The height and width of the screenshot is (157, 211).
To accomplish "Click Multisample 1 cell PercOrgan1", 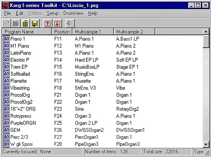I will click(87, 137).
